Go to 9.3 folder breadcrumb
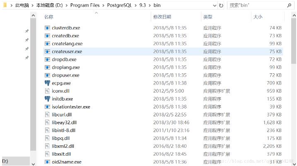Screen dimensions: 297x166 142,5
